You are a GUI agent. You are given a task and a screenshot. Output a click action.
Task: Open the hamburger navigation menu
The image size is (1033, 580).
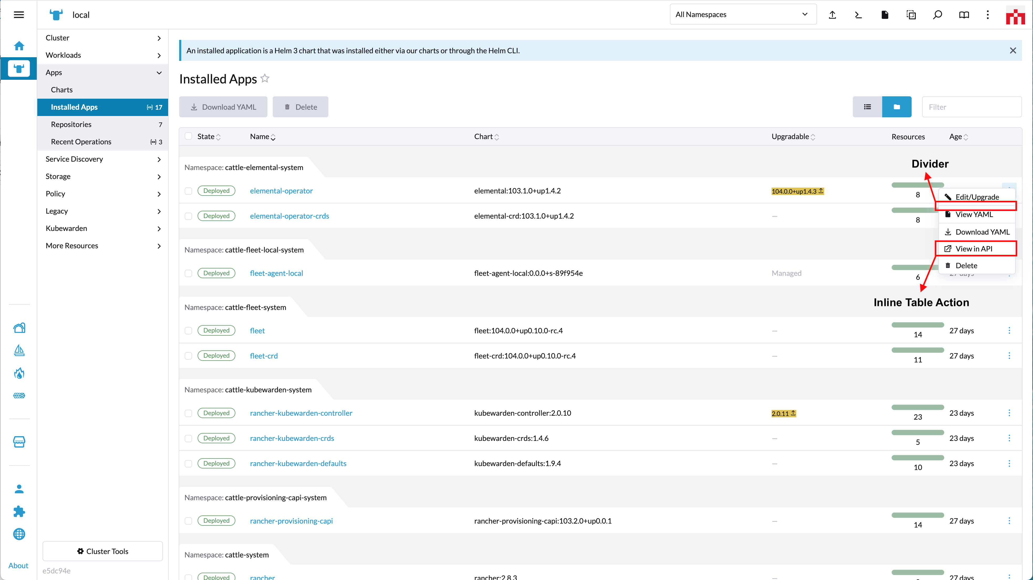click(19, 15)
